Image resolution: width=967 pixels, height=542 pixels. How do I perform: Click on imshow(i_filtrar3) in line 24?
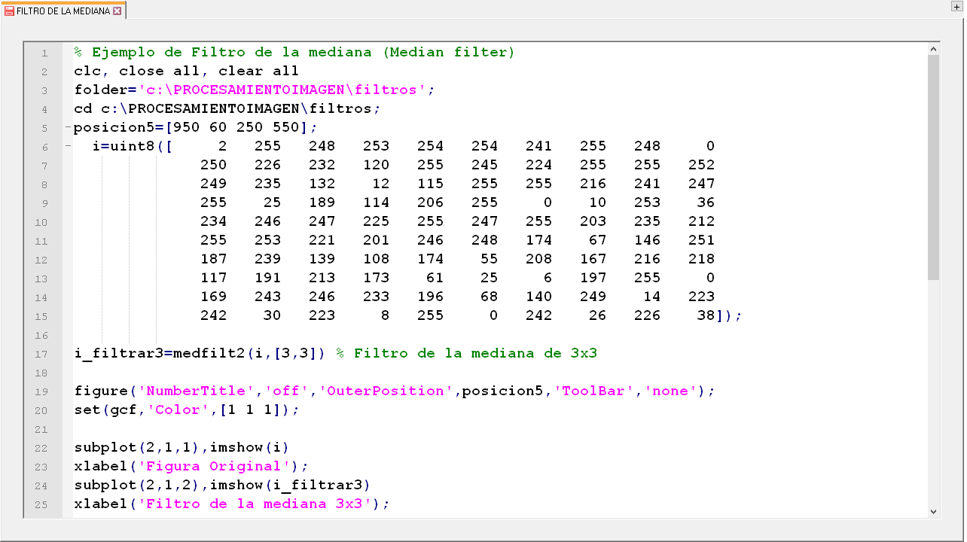(x=290, y=485)
